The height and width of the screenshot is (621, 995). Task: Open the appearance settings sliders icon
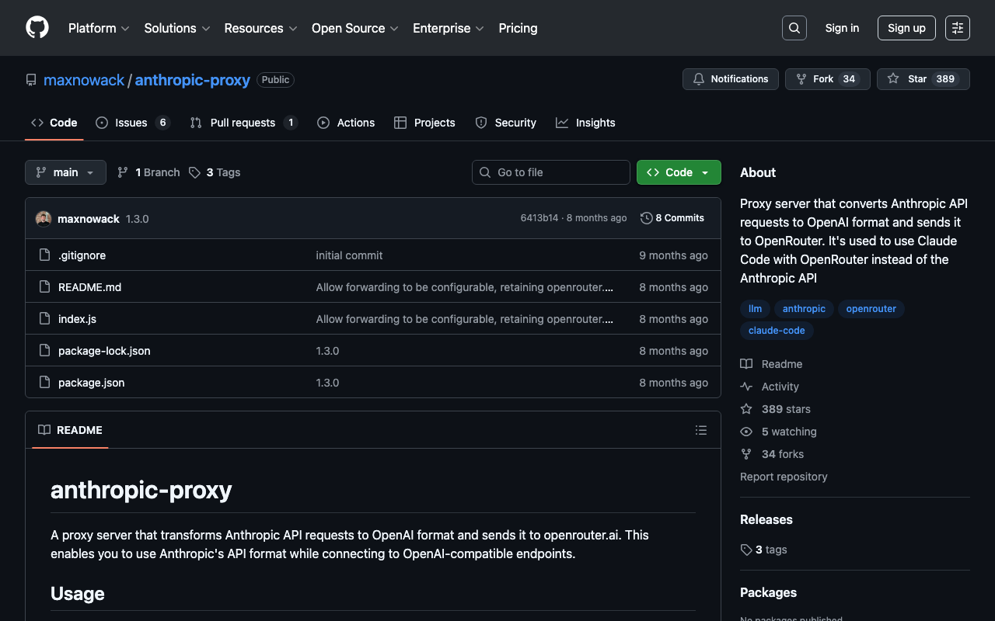(958, 28)
